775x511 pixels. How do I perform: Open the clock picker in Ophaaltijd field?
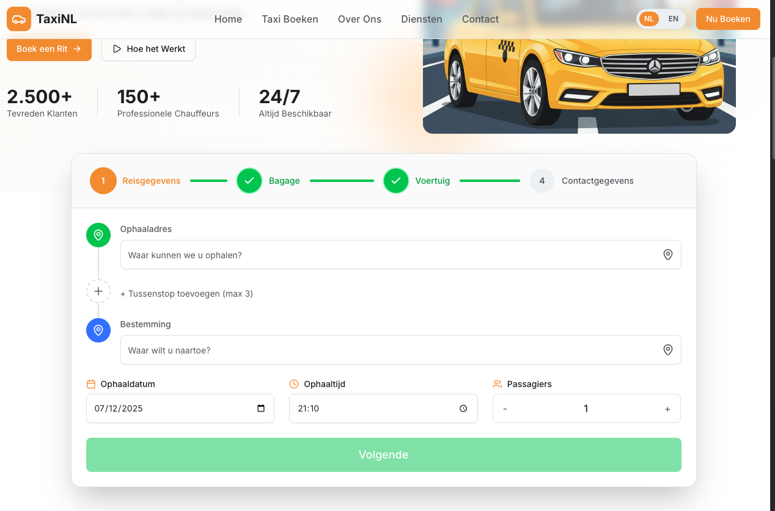coord(463,408)
